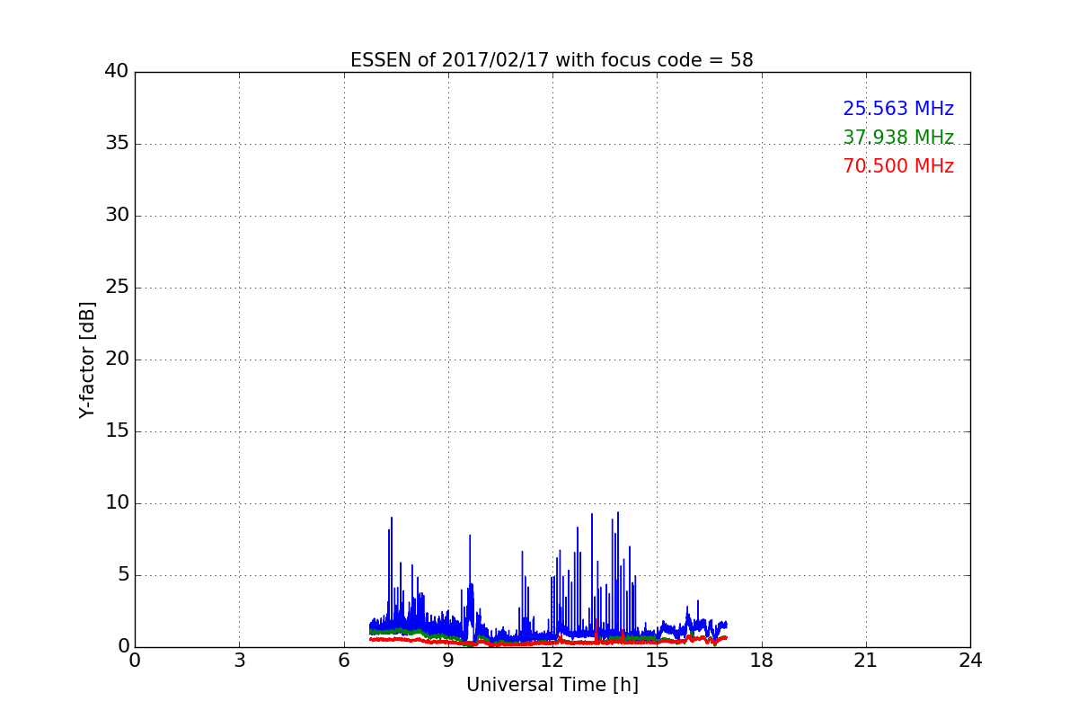This screenshot has width=1078, height=719.
Task: Click the y-axis tick label 30
Action: tap(117, 216)
